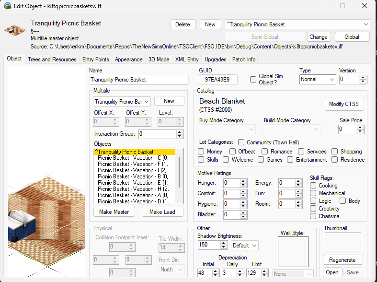Click the Modify CTSS button
The width and height of the screenshot is (377, 282).
(x=344, y=104)
